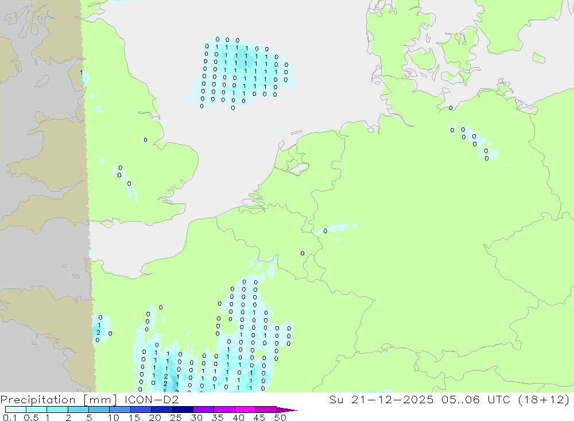Select the 35–40 mm legend color swatch
Screen dimensions: 574x421
[224, 410]
